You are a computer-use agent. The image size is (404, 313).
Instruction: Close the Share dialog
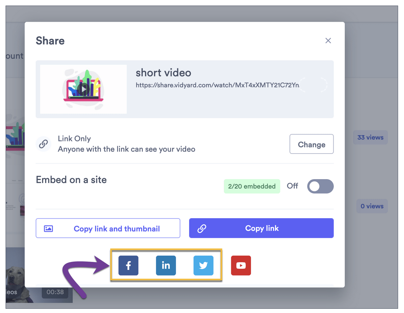pos(328,41)
